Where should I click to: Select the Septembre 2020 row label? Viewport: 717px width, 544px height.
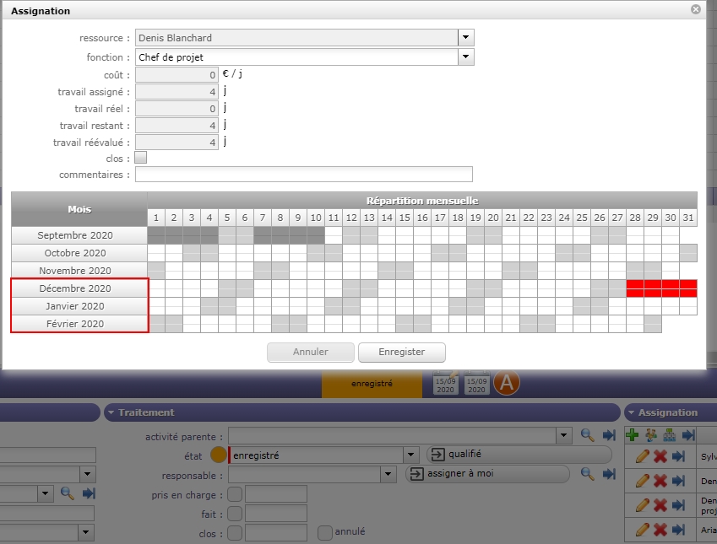(79, 235)
